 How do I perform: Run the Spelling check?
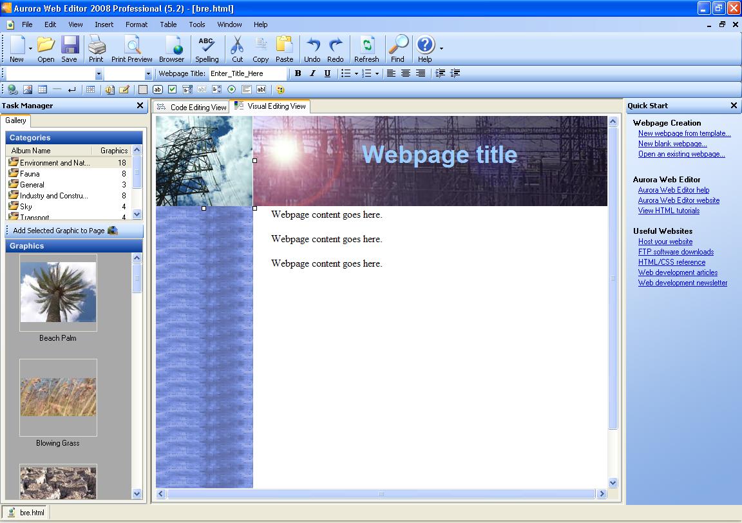(x=207, y=49)
